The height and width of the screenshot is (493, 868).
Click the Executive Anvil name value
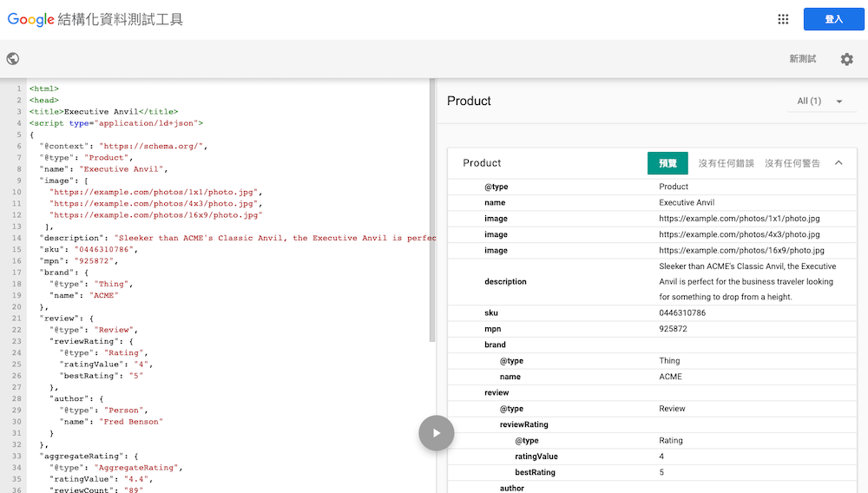pyautogui.click(x=687, y=202)
